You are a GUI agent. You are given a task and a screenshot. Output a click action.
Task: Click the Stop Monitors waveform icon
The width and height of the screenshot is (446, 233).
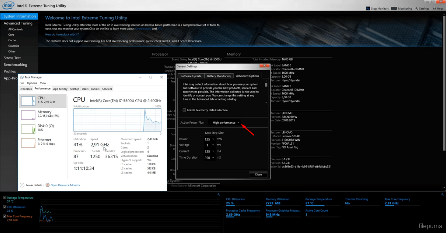[x=368, y=9]
